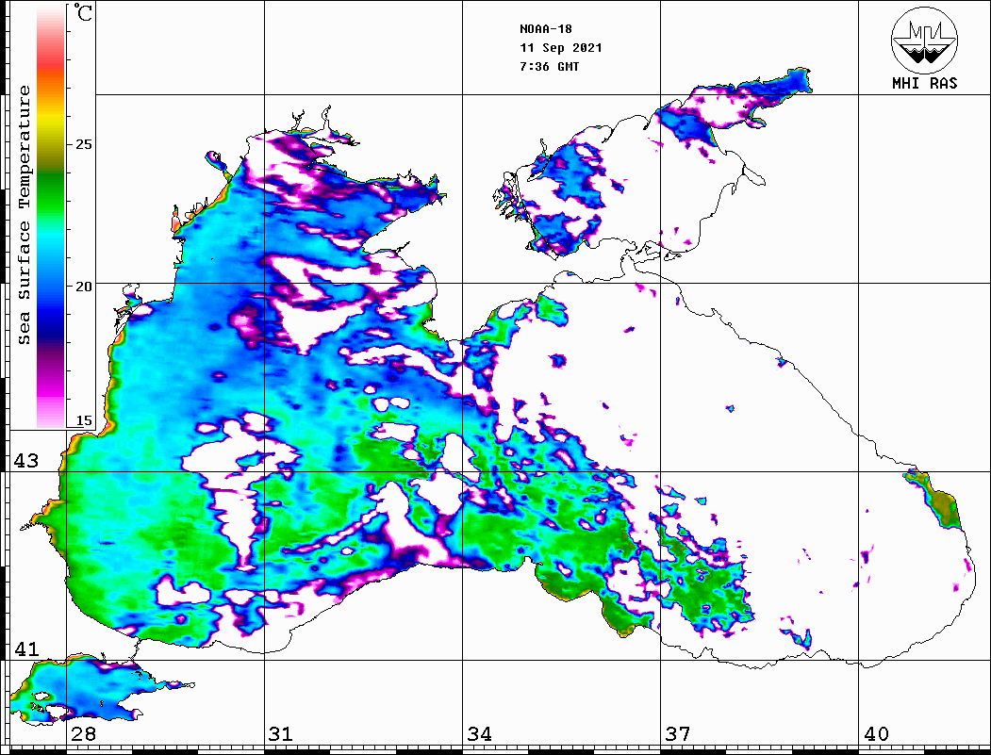Click the Sea Surface Temperature vertical label
991x755 pixels.
point(25,215)
